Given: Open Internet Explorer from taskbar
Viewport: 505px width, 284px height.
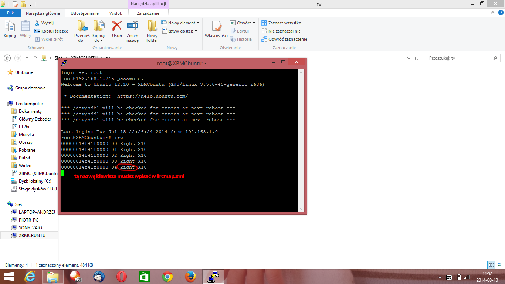Looking at the screenshot, I should 30,277.
